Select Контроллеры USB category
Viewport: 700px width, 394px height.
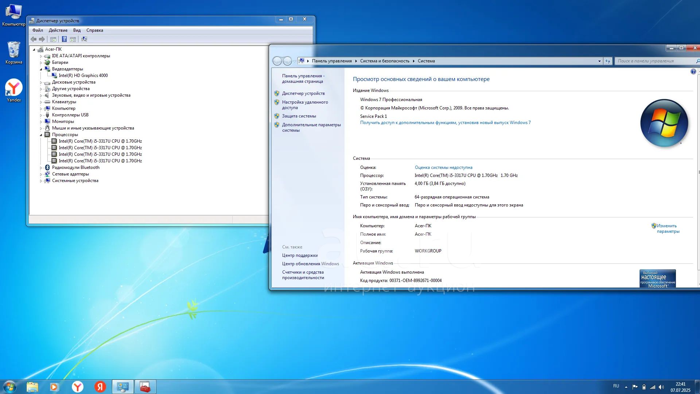[x=70, y=115]
